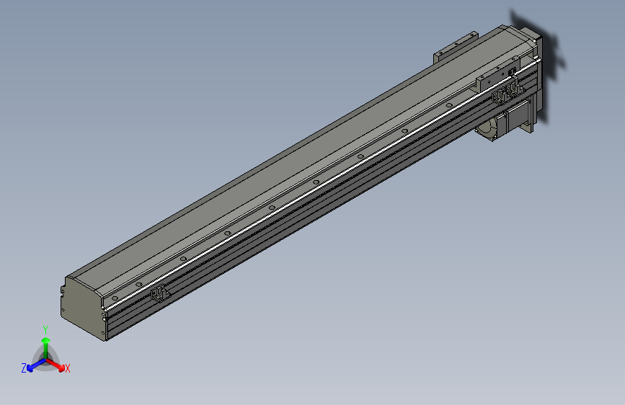Select the carriage mounting plate near the motor end
Image resolution: width=625 pixels, height=405 pixels.
click(x=497, y=74)
